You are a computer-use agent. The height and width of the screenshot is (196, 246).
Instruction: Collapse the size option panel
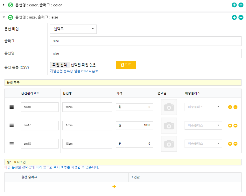4,17
